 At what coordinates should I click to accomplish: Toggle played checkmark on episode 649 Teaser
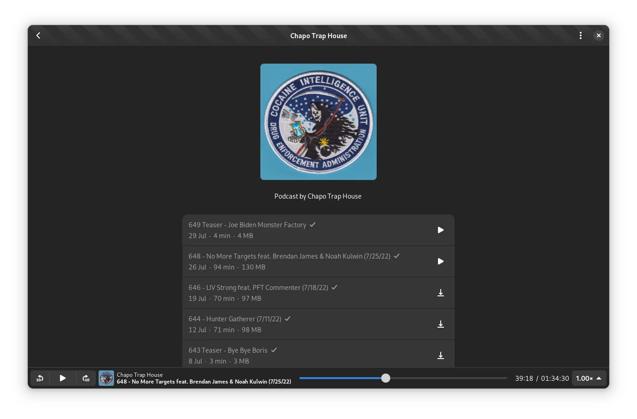pyautogui.click(x=313, y=224)
